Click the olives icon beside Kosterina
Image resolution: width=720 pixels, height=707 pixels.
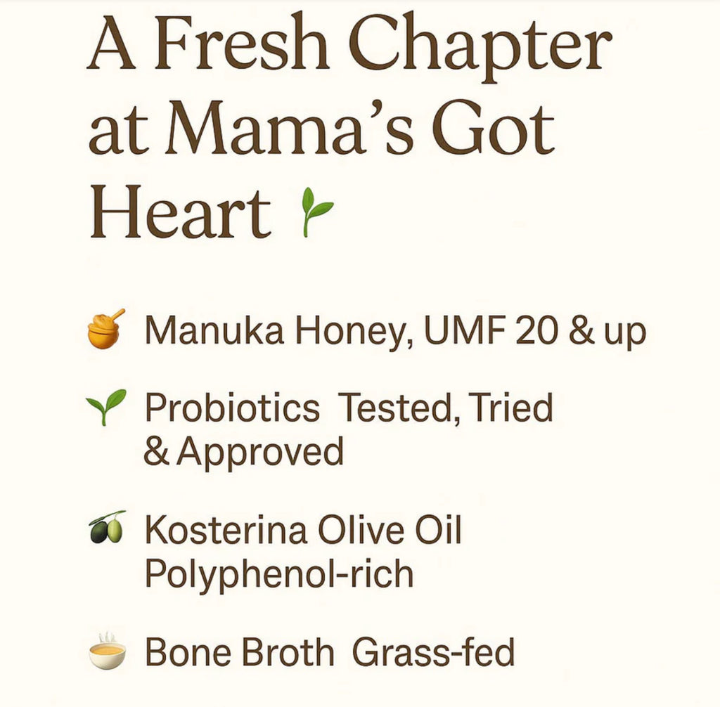[106, 528]
